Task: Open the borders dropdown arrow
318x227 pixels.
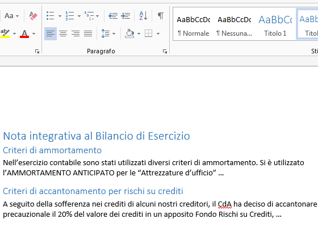Action: pos(158,33)
